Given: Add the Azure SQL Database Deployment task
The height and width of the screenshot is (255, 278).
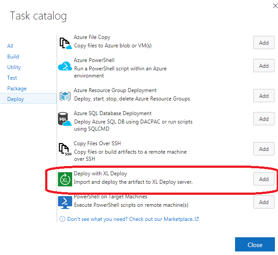Looking at the screenshot, I should 264,119.
